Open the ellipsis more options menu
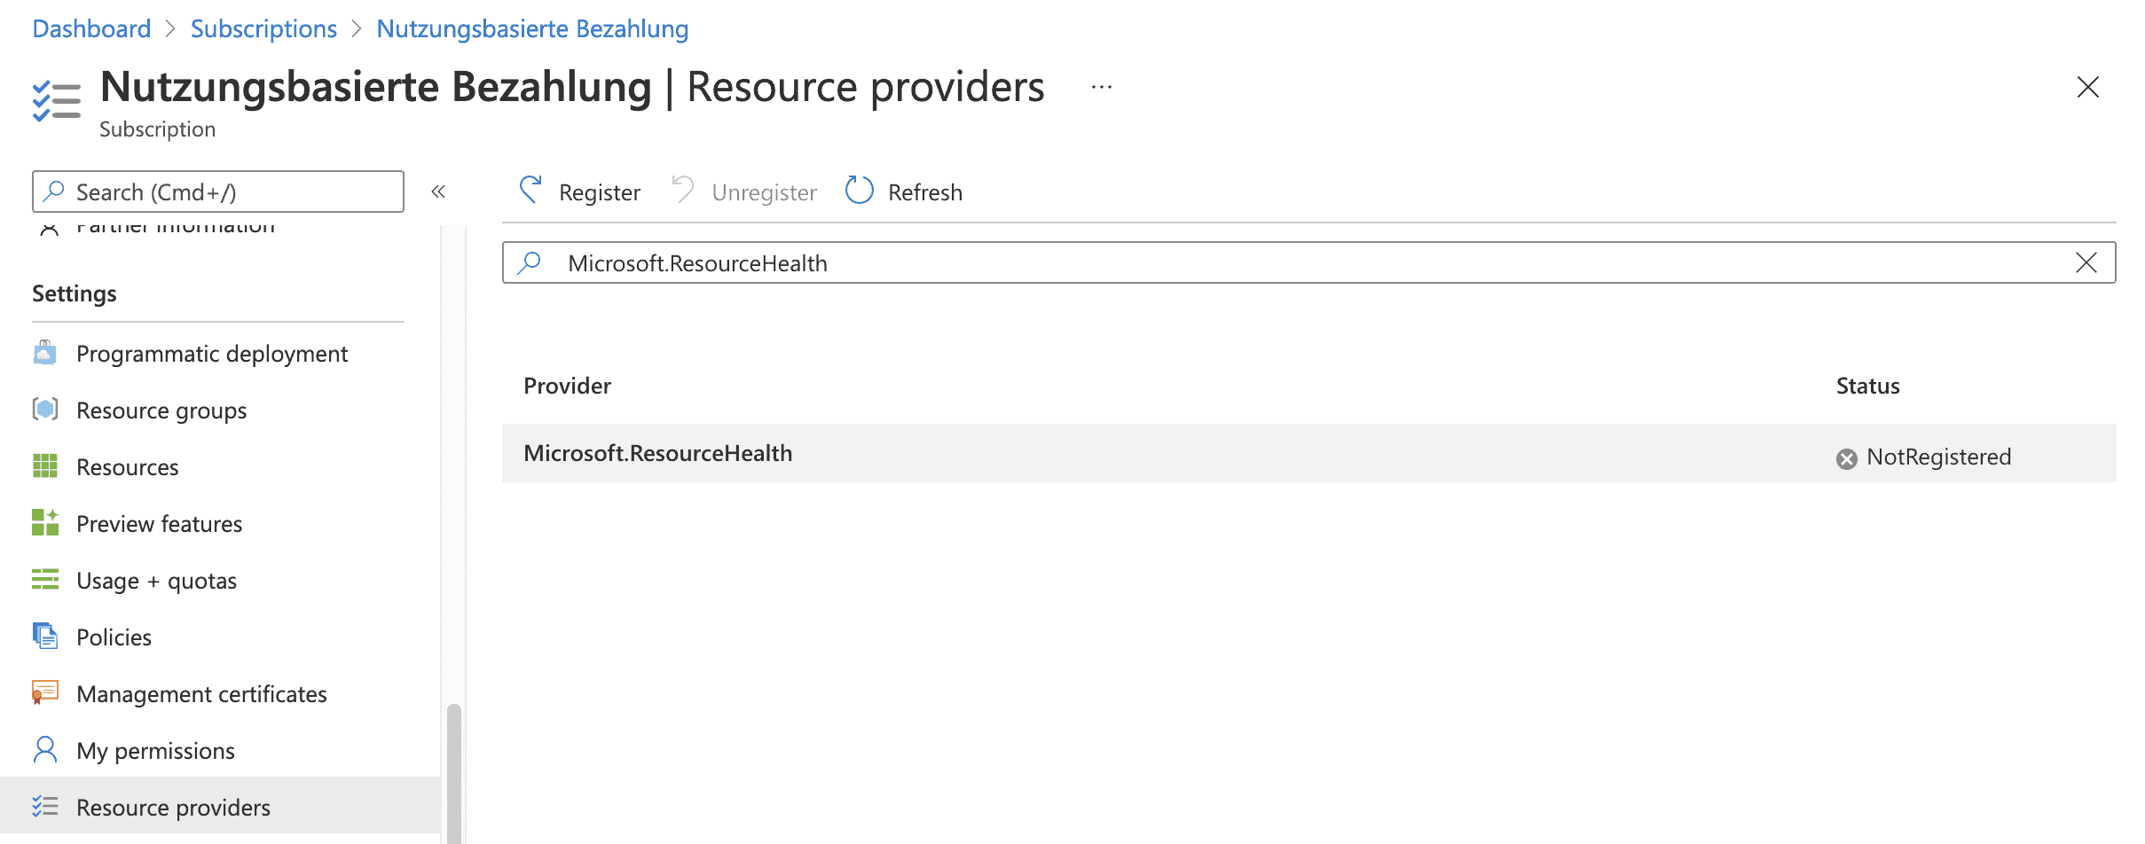 [x=1102, y=87]
